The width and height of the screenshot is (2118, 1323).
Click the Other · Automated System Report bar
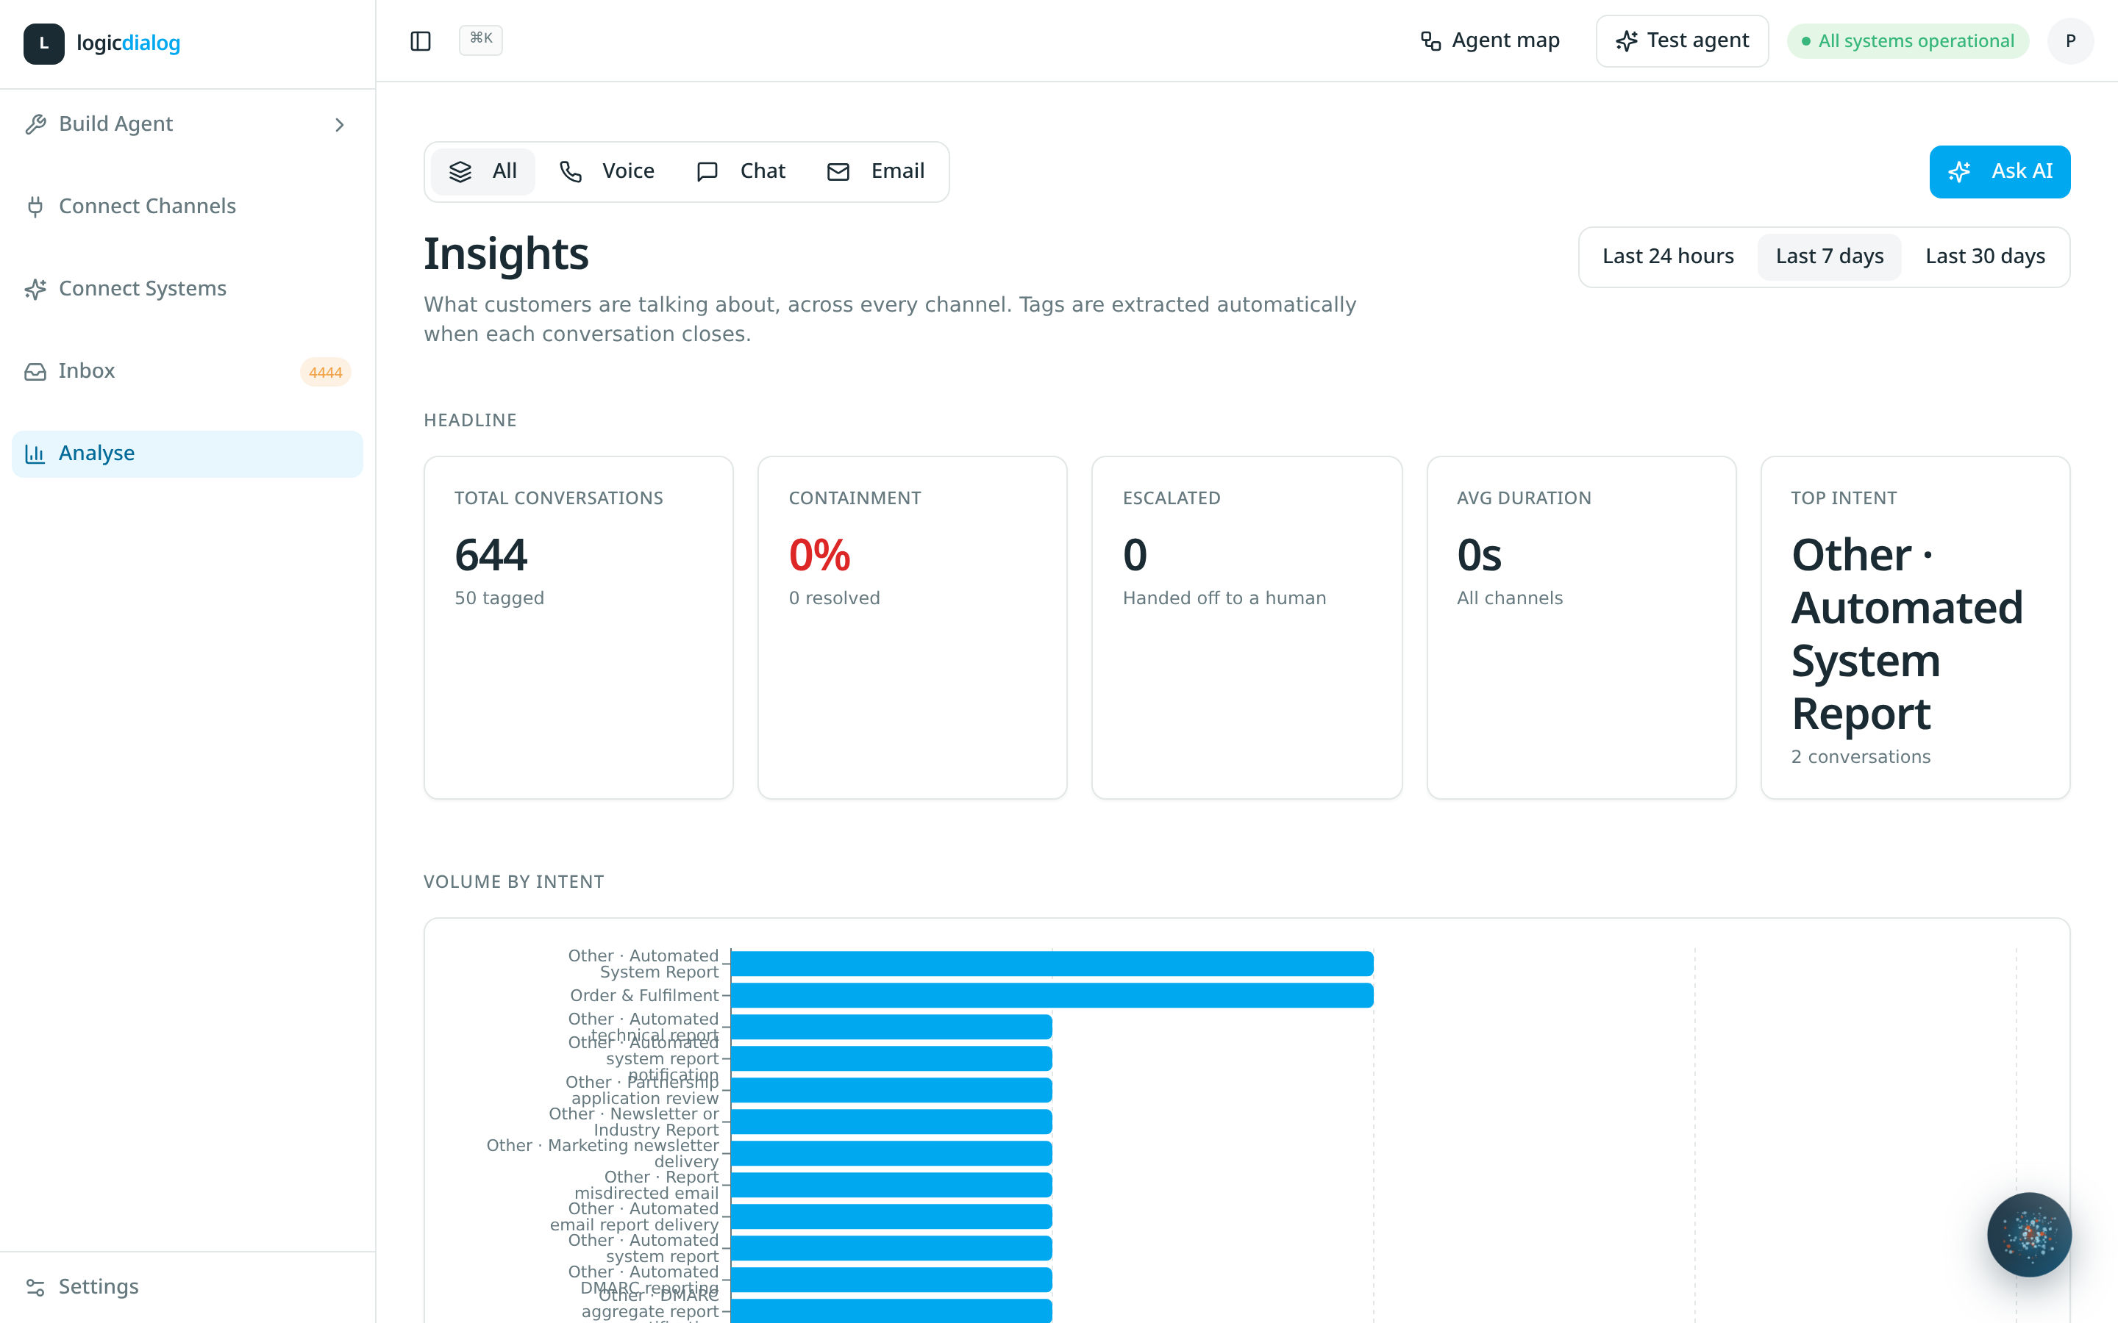pyautogui.click(x=1052, y=964)
